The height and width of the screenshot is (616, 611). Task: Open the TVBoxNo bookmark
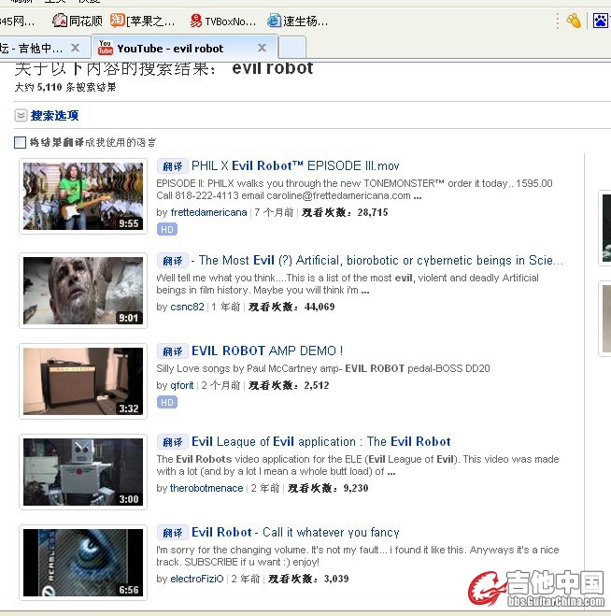coord(222,21)
